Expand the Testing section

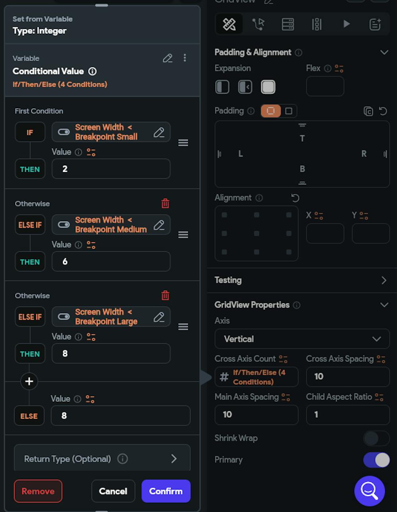(x=302, y=280)
